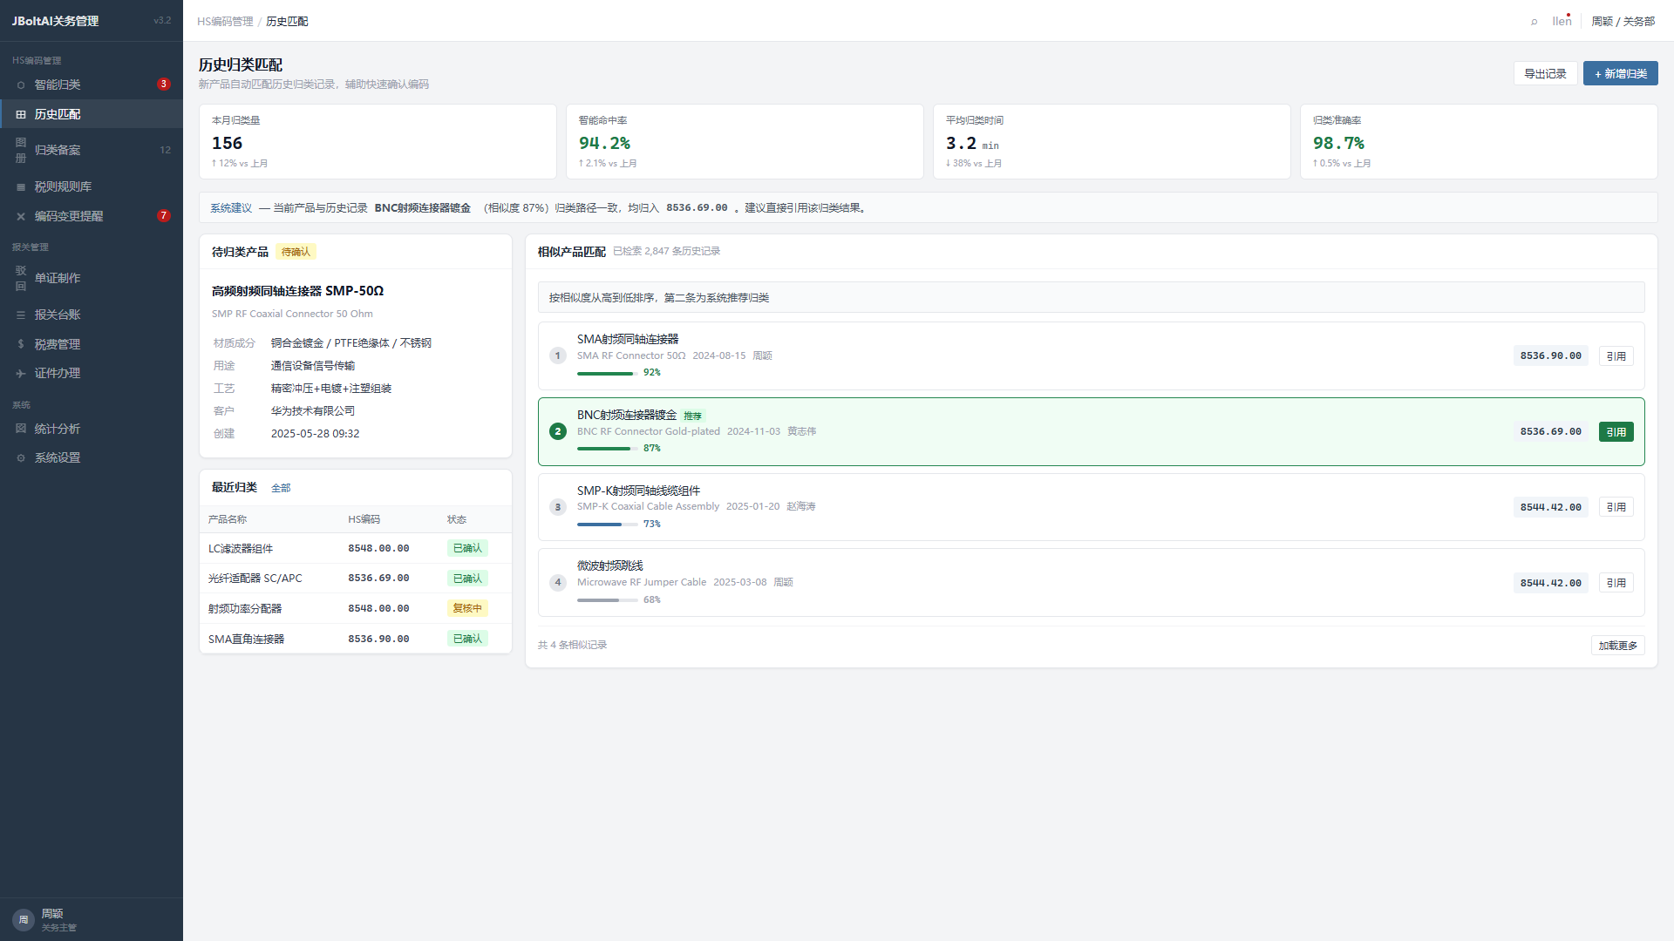Click the 92% similarity progress bar
Screen dimensions: 1674x941
tap(608, 374)
